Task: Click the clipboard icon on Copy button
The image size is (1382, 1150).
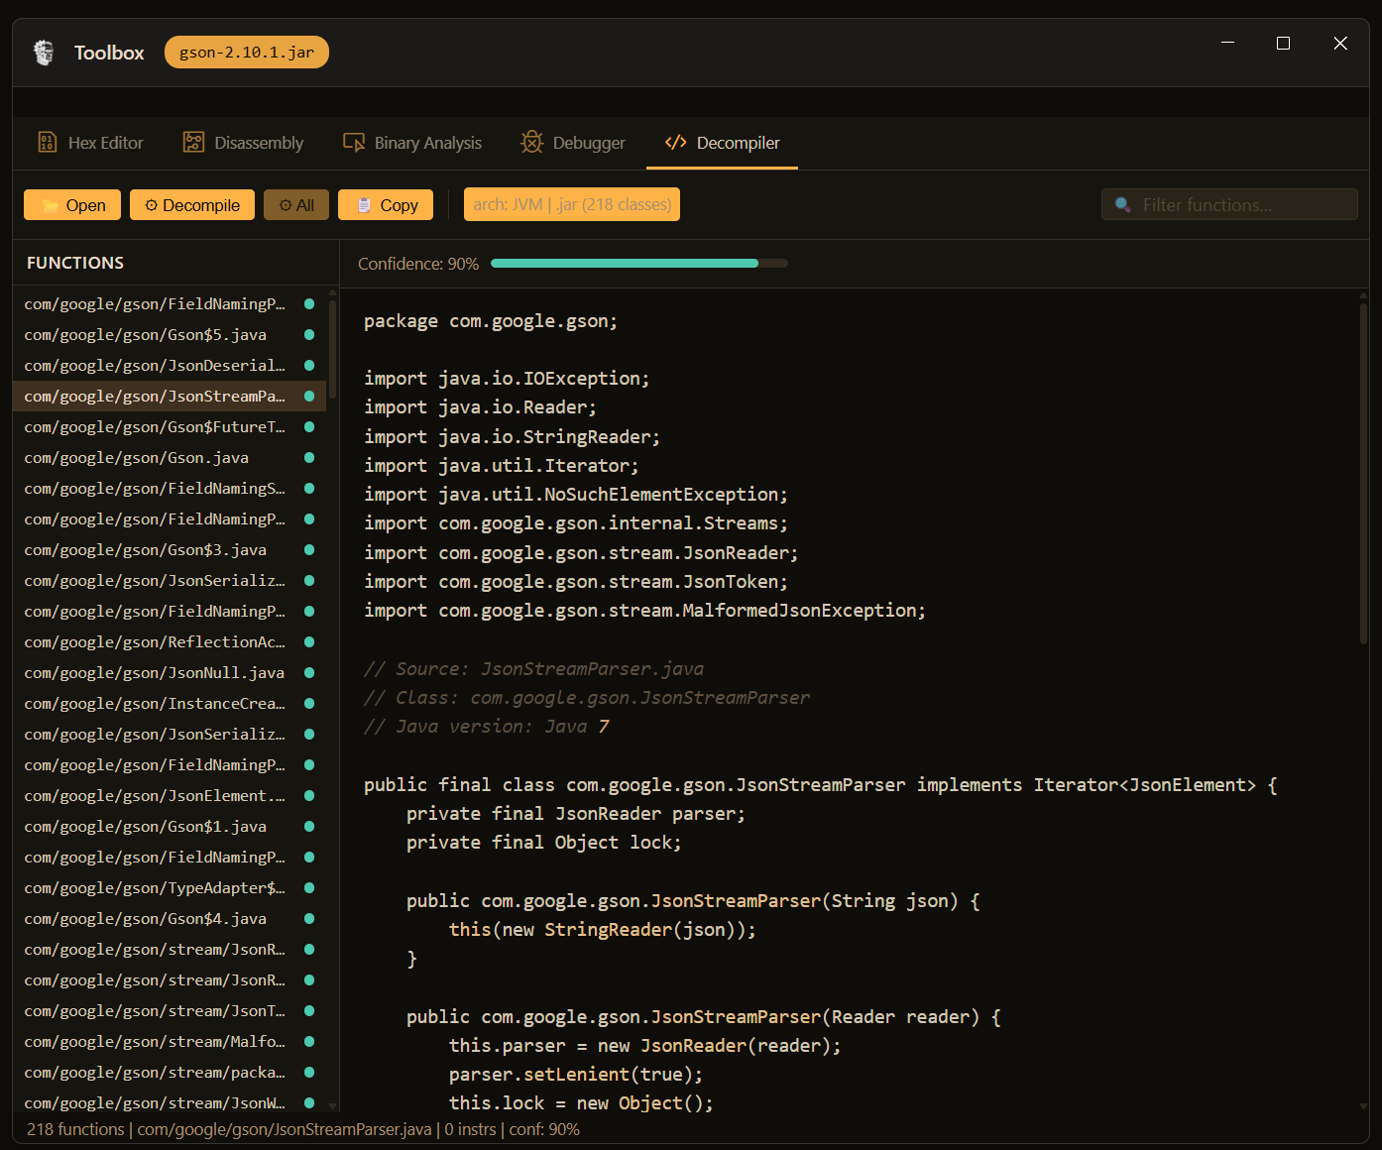Action: click(x=364, y=205)
